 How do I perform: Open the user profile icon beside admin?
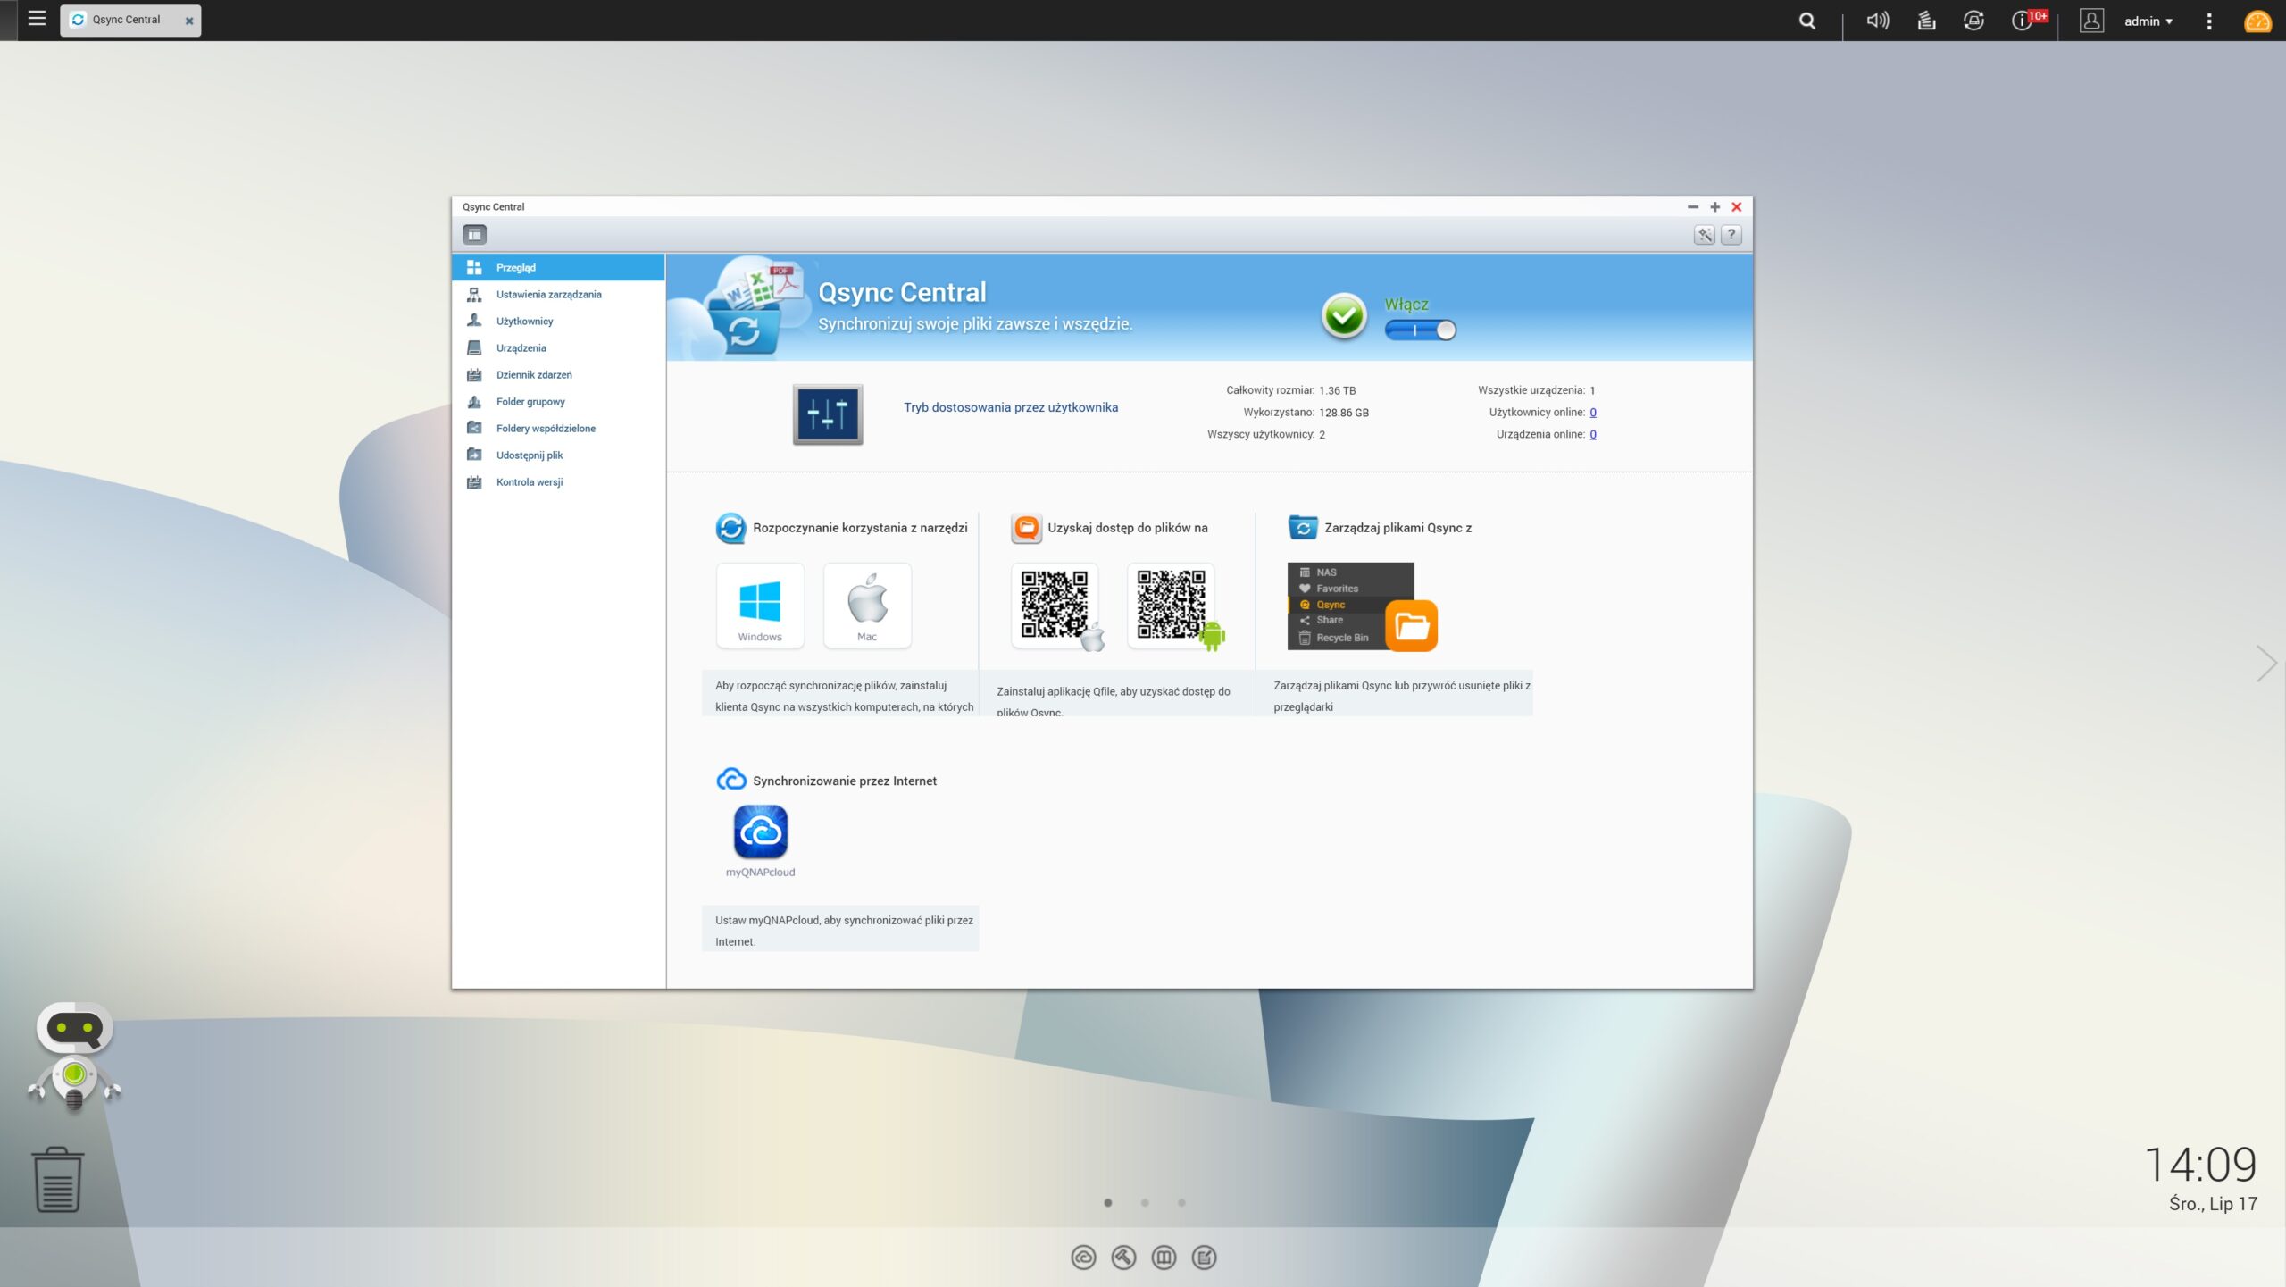pos(2091,21)
